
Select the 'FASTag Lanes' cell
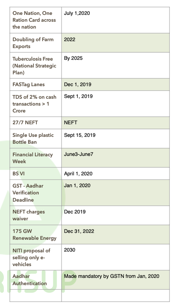pos(36,85)
